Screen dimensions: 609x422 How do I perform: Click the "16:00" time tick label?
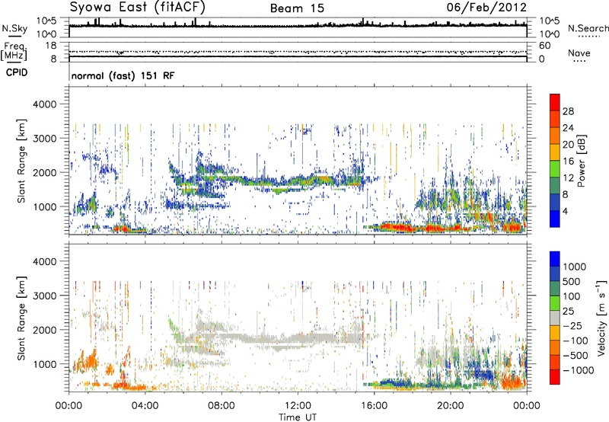tap(374, 406)
